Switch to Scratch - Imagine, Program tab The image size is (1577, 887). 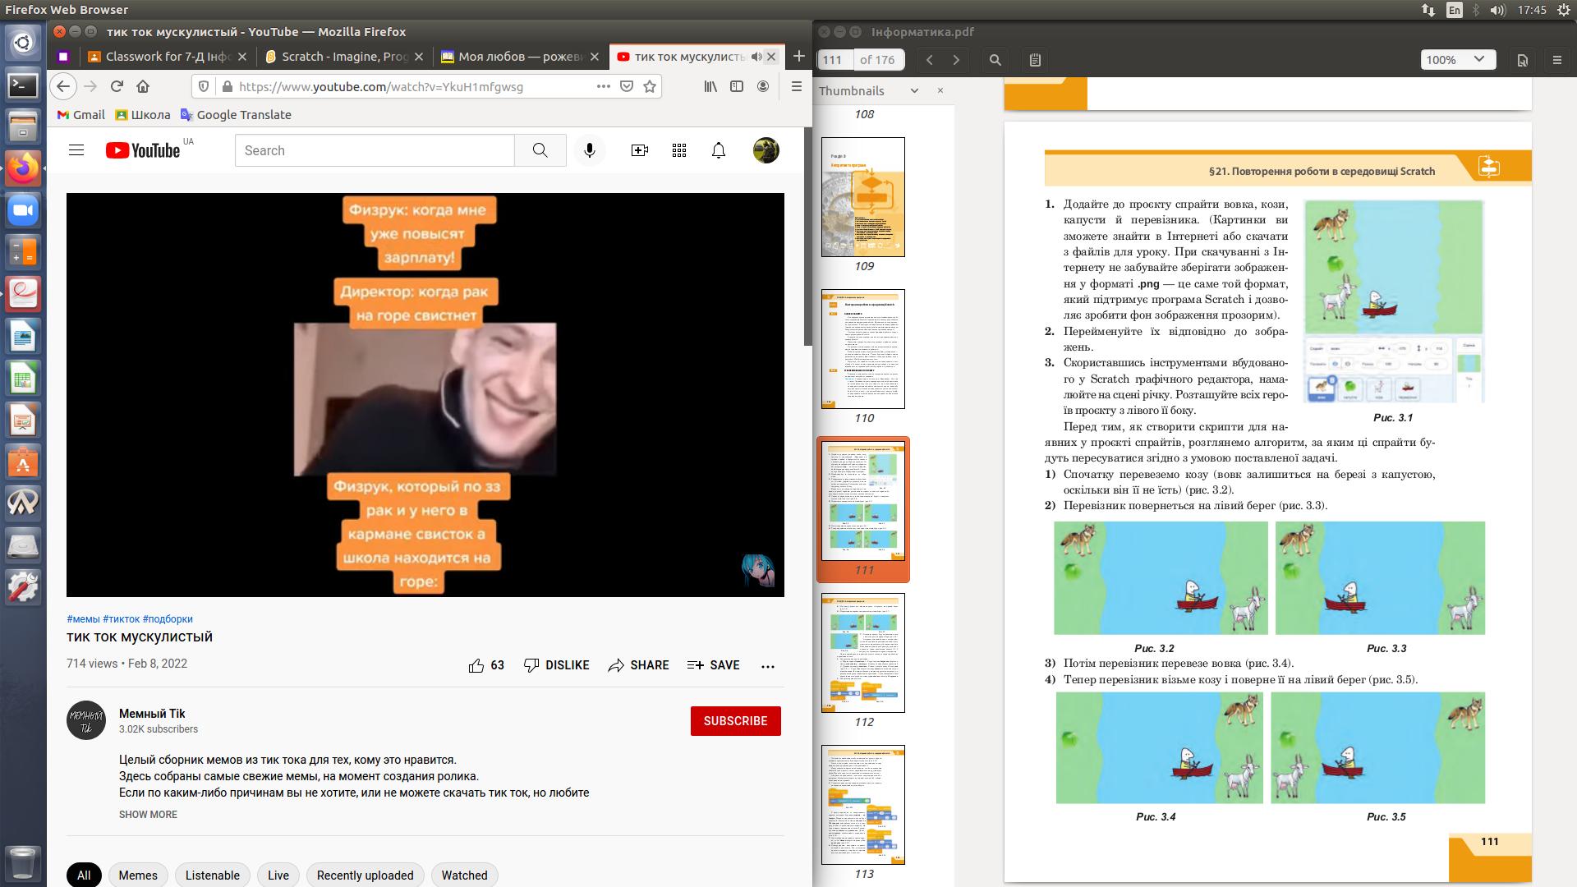pos(344,57)
